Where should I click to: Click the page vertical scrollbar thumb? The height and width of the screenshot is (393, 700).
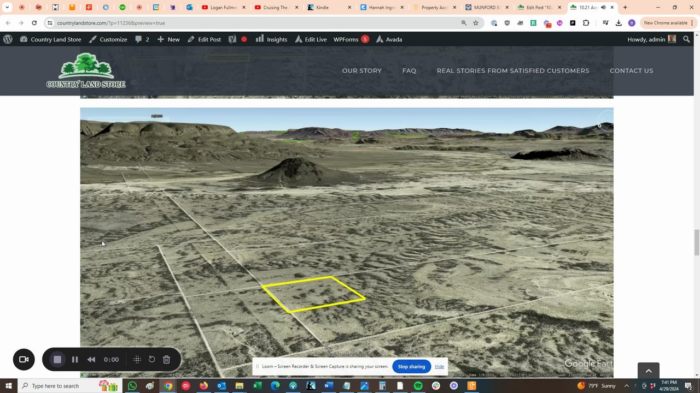coord(697,242)
